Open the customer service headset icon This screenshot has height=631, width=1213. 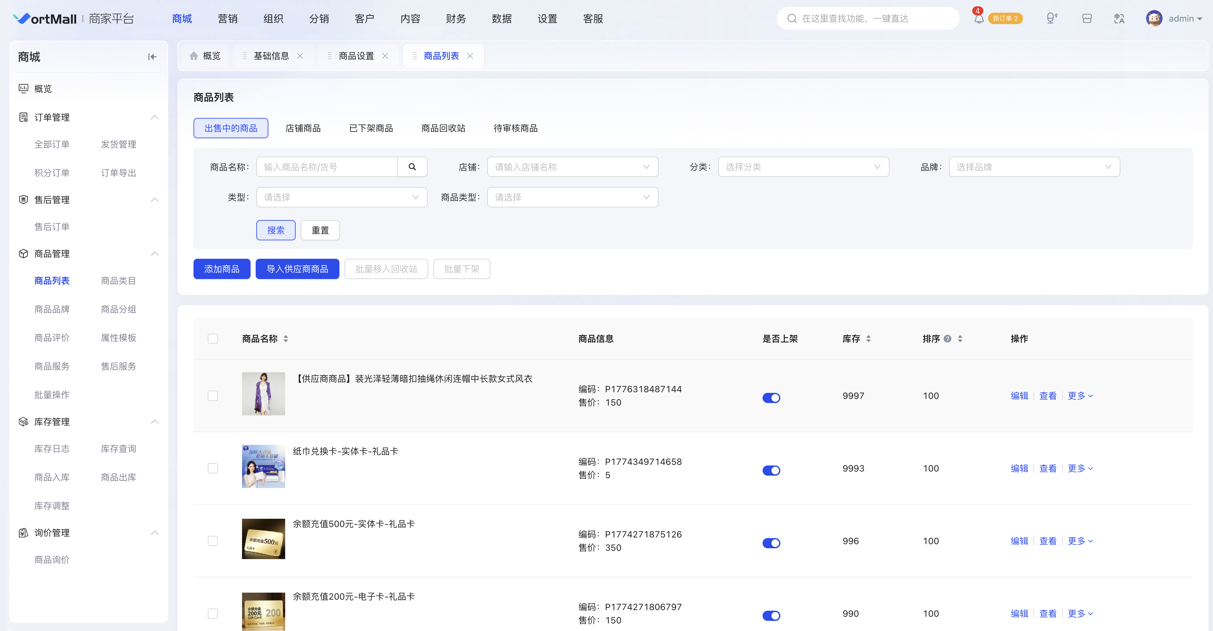click(1052, 18)
